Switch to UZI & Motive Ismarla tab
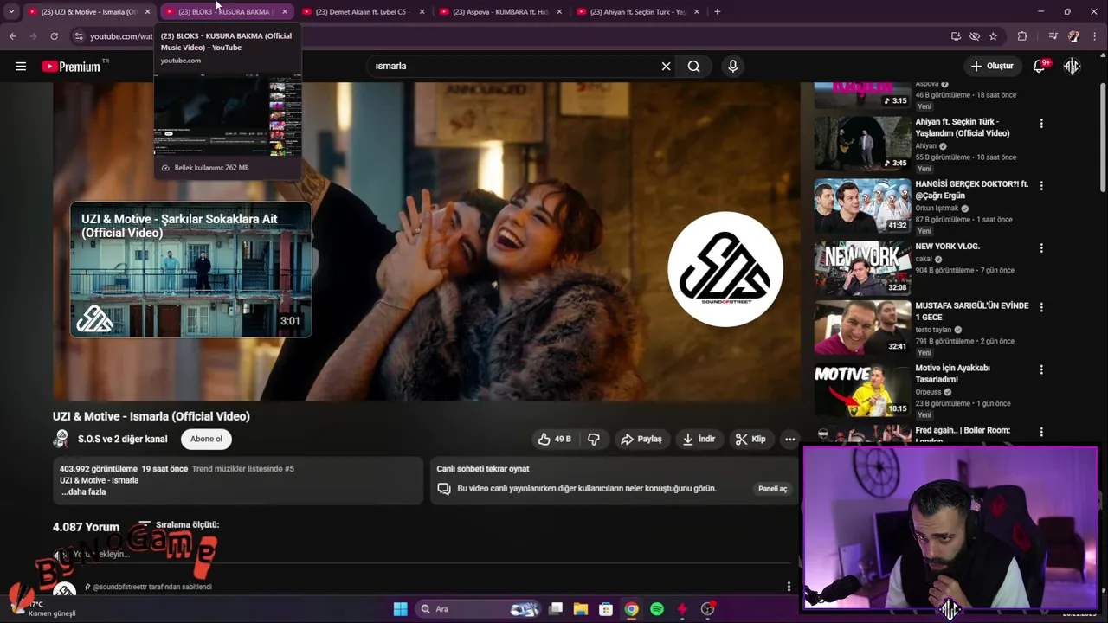The height and width of the screenshot is (623, 1108). (88, 12)
